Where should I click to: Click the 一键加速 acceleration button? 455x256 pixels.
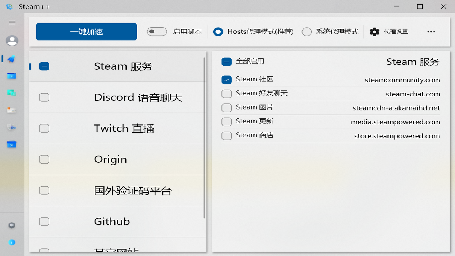point(86,31)
